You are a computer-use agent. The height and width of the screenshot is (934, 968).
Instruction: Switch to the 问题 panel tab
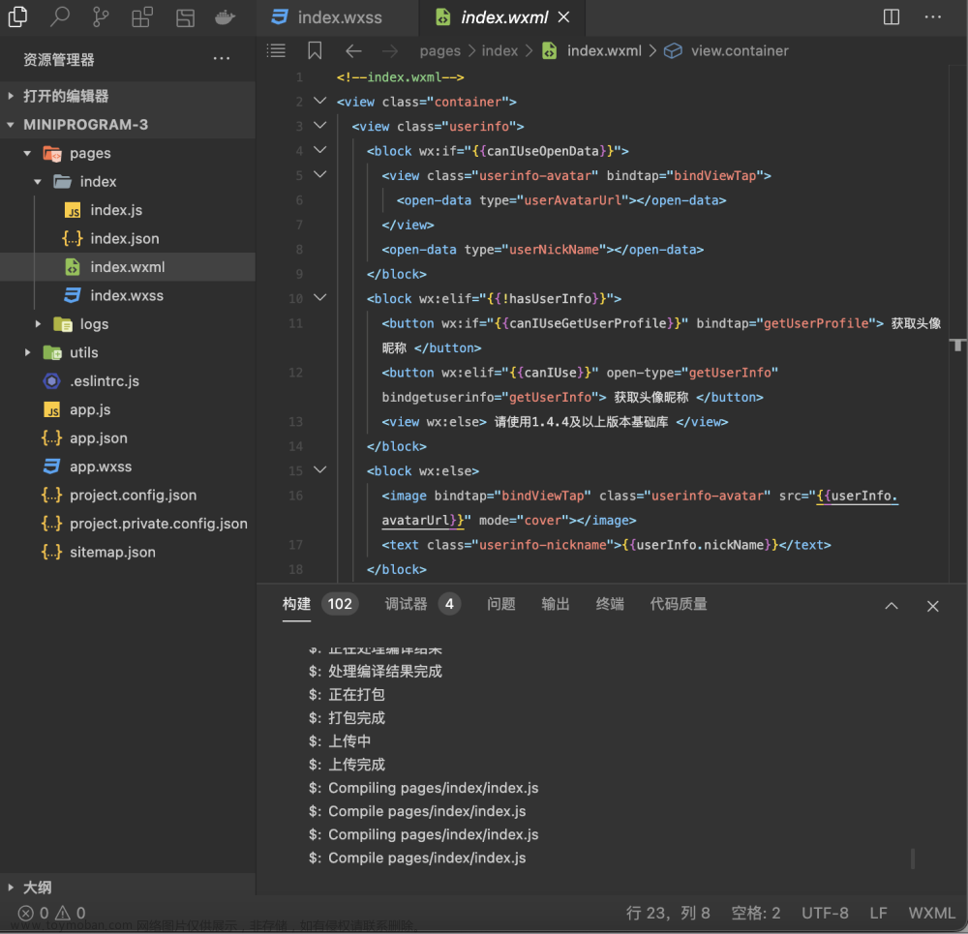(500, 604)
